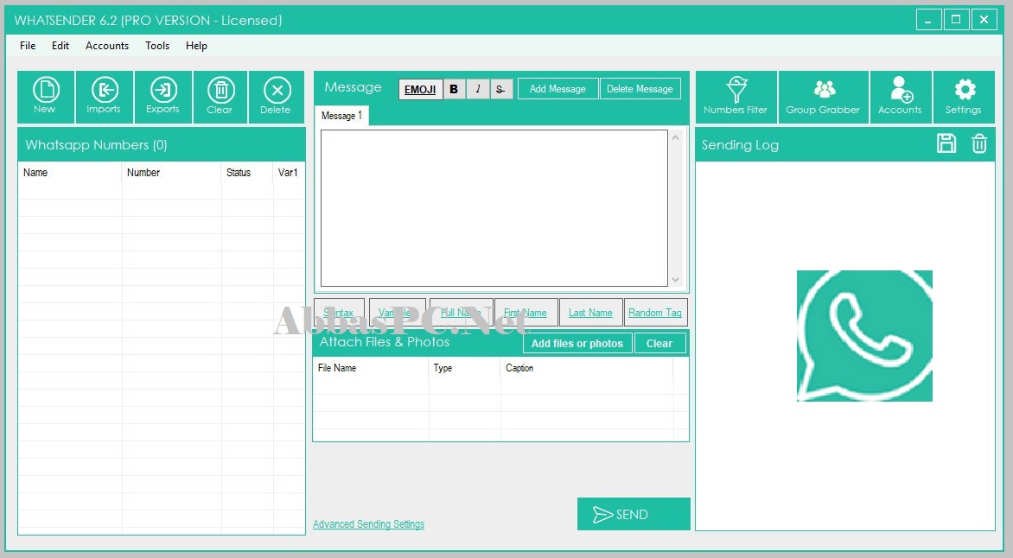This screenshot has height=558, width=1013.
Task: Sort numbers by Status column header
Action: coord(247,173)
